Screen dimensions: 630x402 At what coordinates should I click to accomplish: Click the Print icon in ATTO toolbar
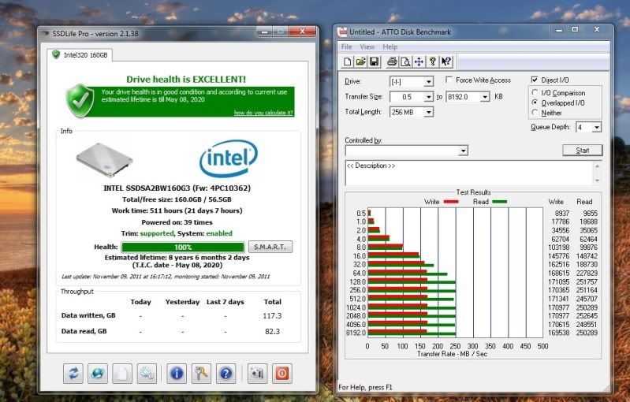pos(392,61)
